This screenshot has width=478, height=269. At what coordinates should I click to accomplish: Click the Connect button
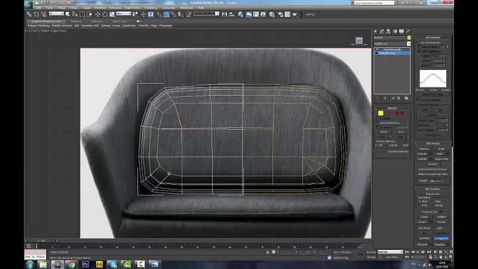coord(432,164)
